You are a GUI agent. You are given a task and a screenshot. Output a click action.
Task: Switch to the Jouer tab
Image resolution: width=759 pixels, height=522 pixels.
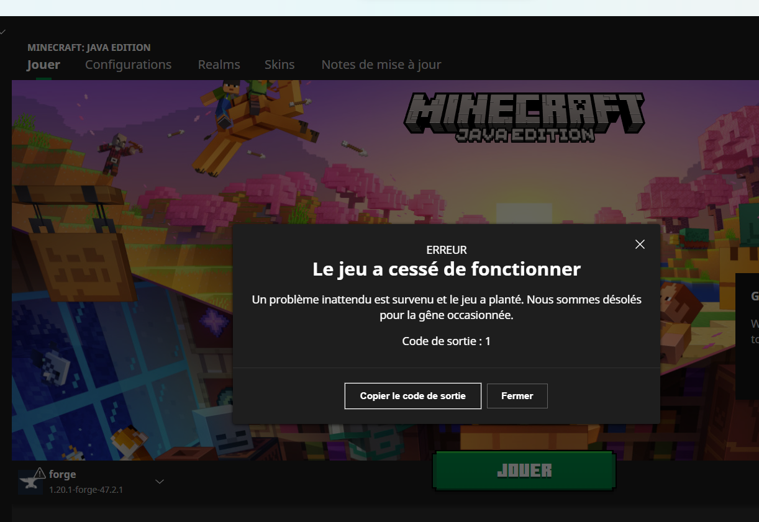coord(43,65)
